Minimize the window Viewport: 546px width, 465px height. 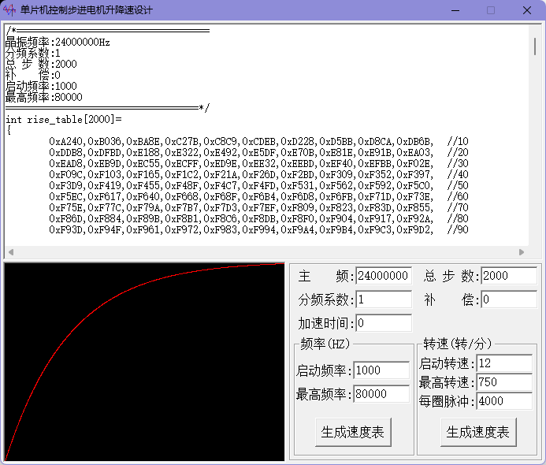point(455,10)
